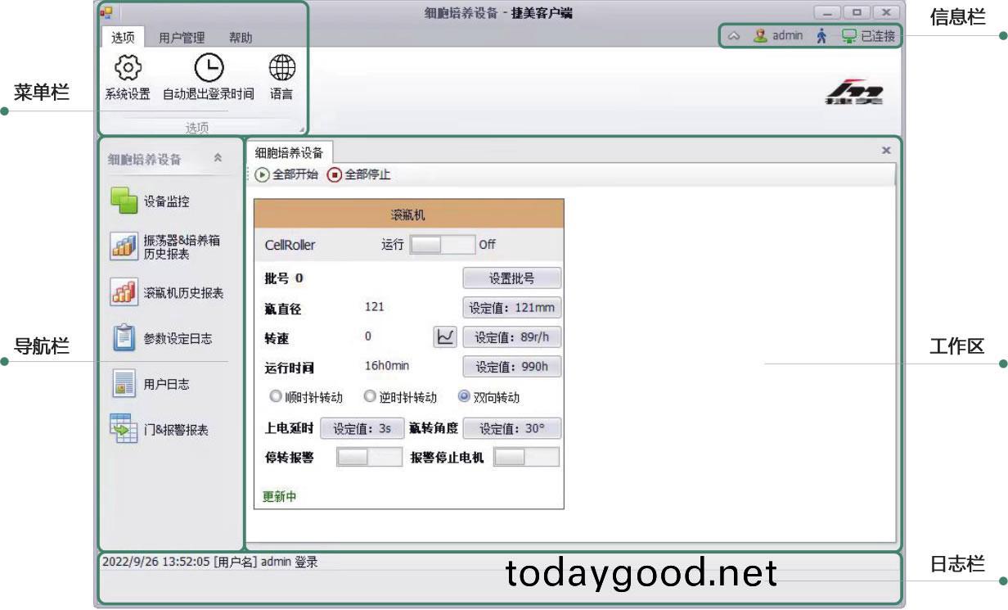Open the 语言 globe icon

(281, 68)
